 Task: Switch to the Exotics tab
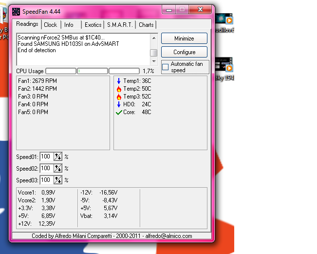pos(93,25)
